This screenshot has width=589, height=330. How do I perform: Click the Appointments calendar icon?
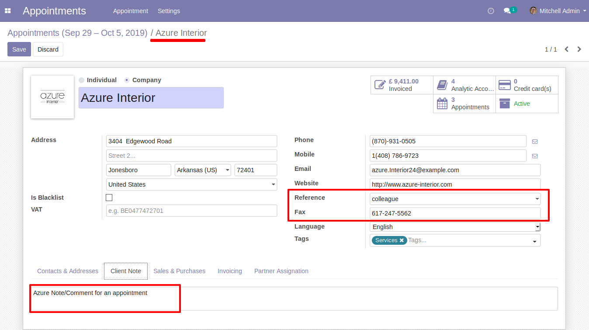443,103
